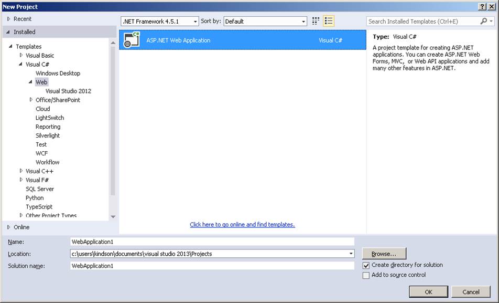The width and height of the screenshot is (499, 303).
Task: Enable Add to source control
Action: click(366, 275)
